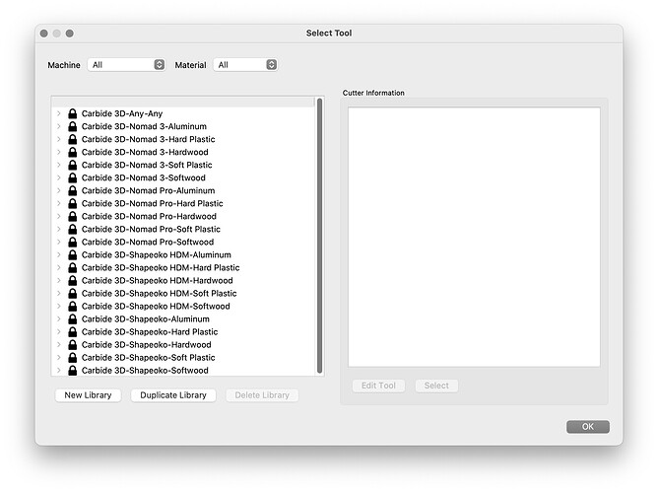
Task: Select Carbide 3D-Shapeoko HDM-Hardwood row text
Action: tap(158, 281)
